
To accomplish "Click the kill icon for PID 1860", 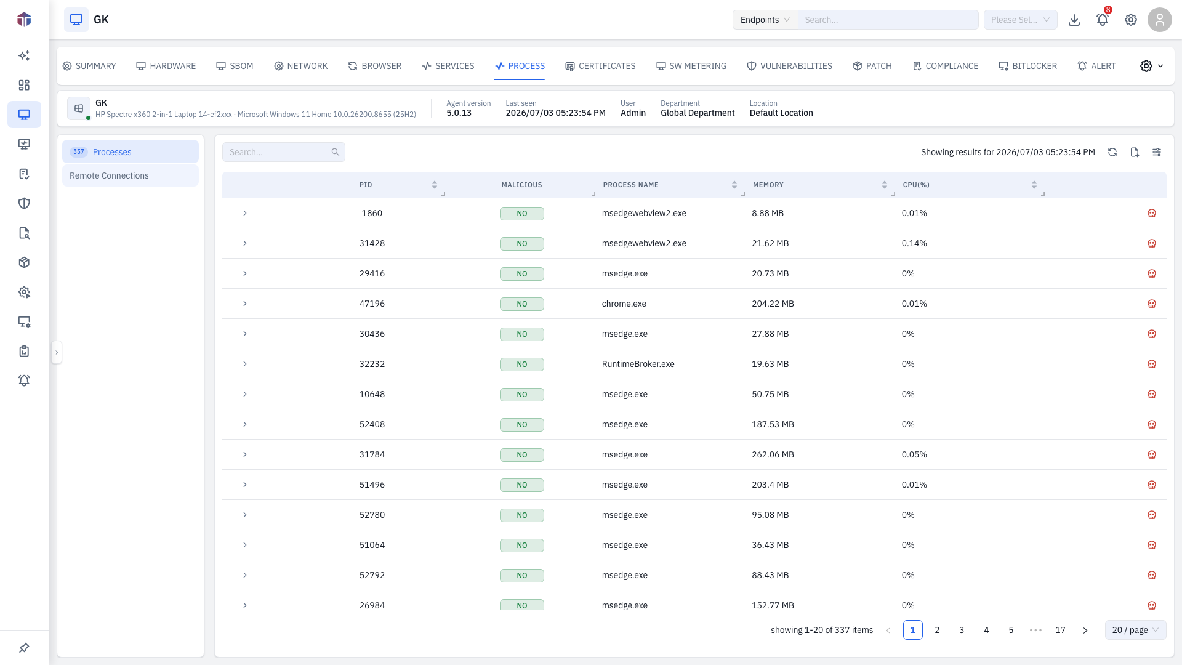I will [1152, 213].
